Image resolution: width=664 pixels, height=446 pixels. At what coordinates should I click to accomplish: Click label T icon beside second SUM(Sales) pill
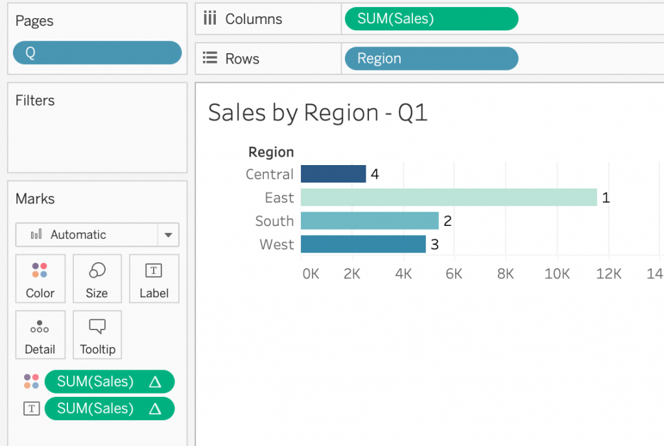pos(31,408)
